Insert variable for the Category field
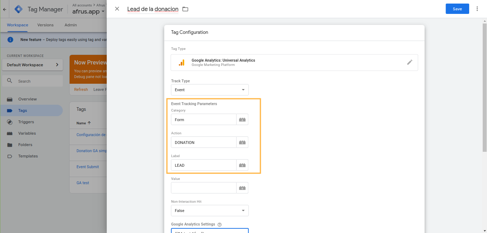The height and width of the screenshot is (233, 487). tap(242, 120)
